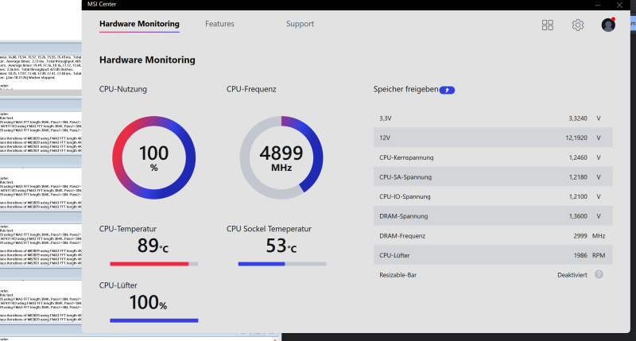Click the CPU-Frequenz label

coord(251,89)
